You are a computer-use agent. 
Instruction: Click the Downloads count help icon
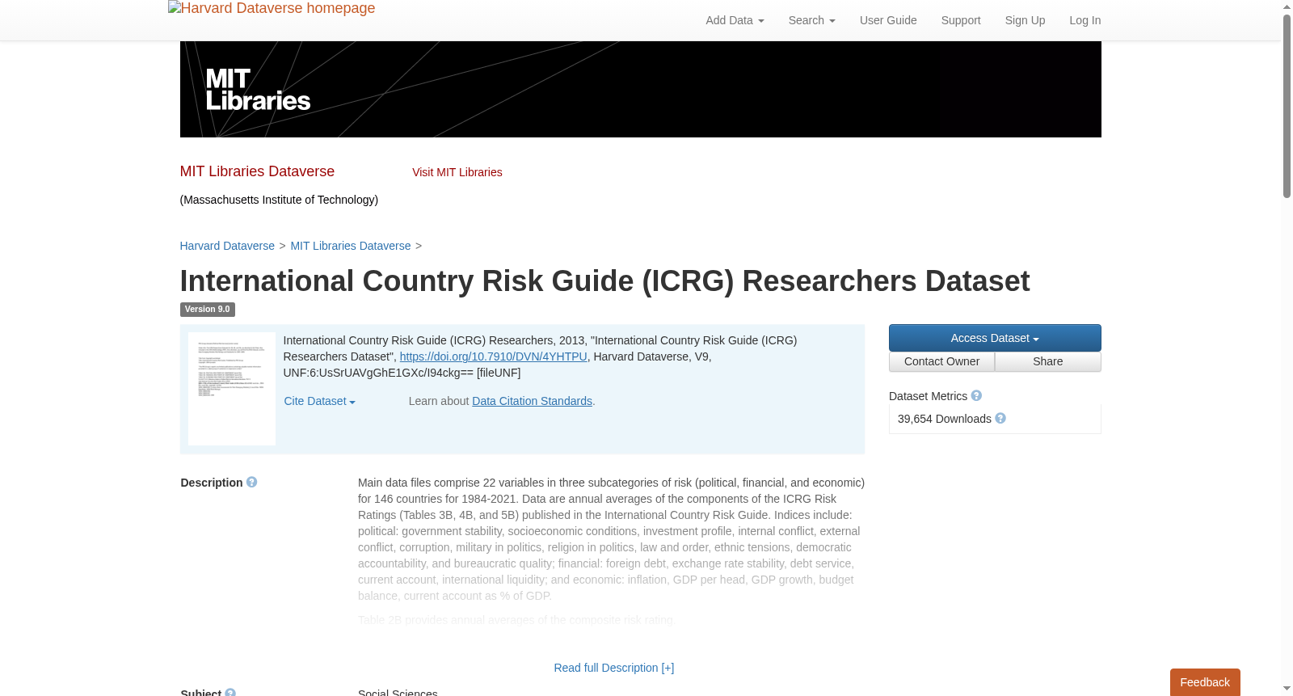click(1000, 418)
